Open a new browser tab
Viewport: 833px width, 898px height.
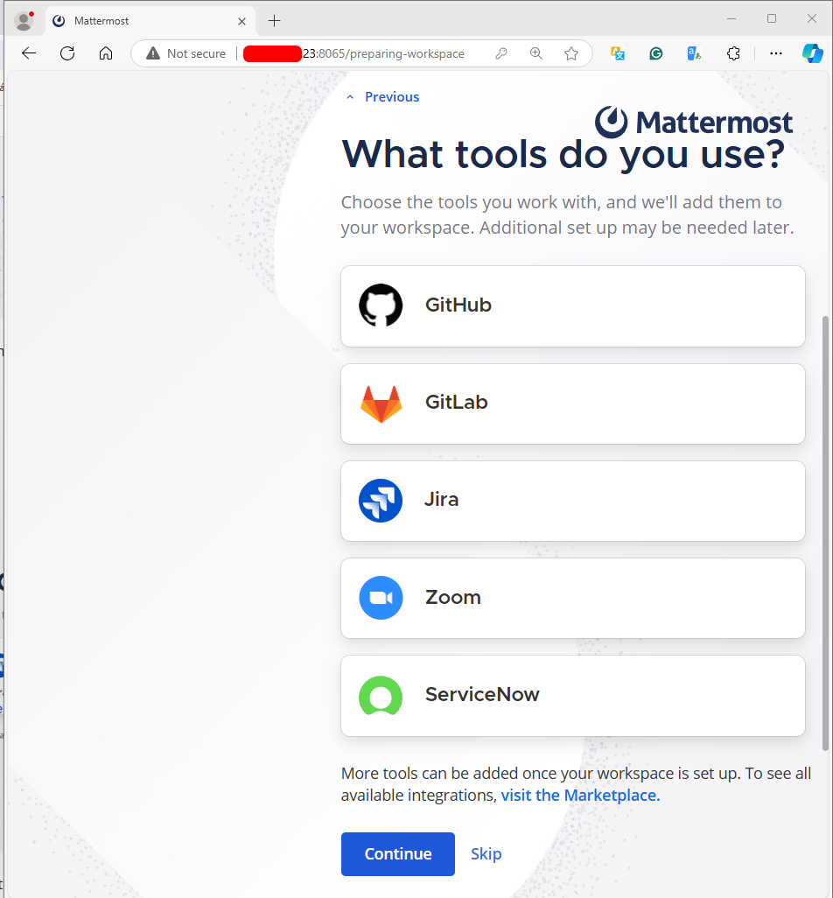click(274, 21)
